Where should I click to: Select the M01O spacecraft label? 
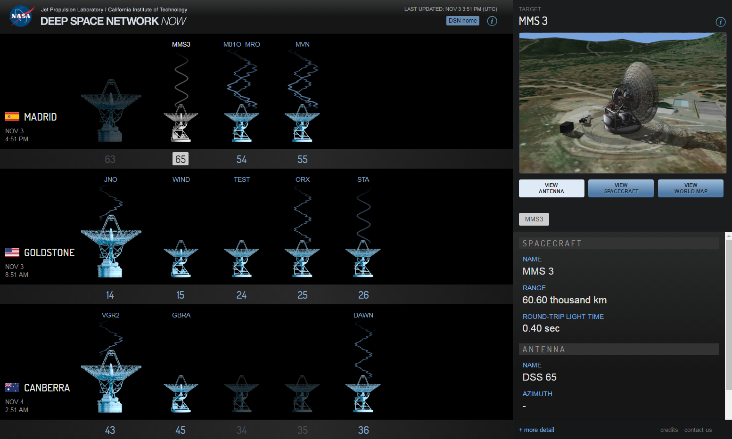232,44
